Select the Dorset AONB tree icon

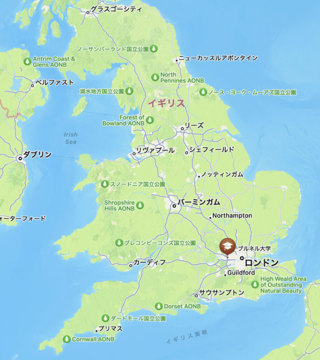click(x=159, y=306)
